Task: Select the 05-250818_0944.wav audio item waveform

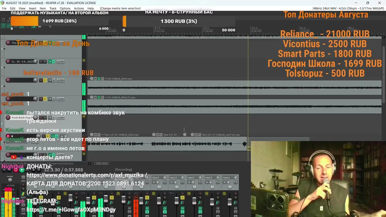Action: point(234,88)
